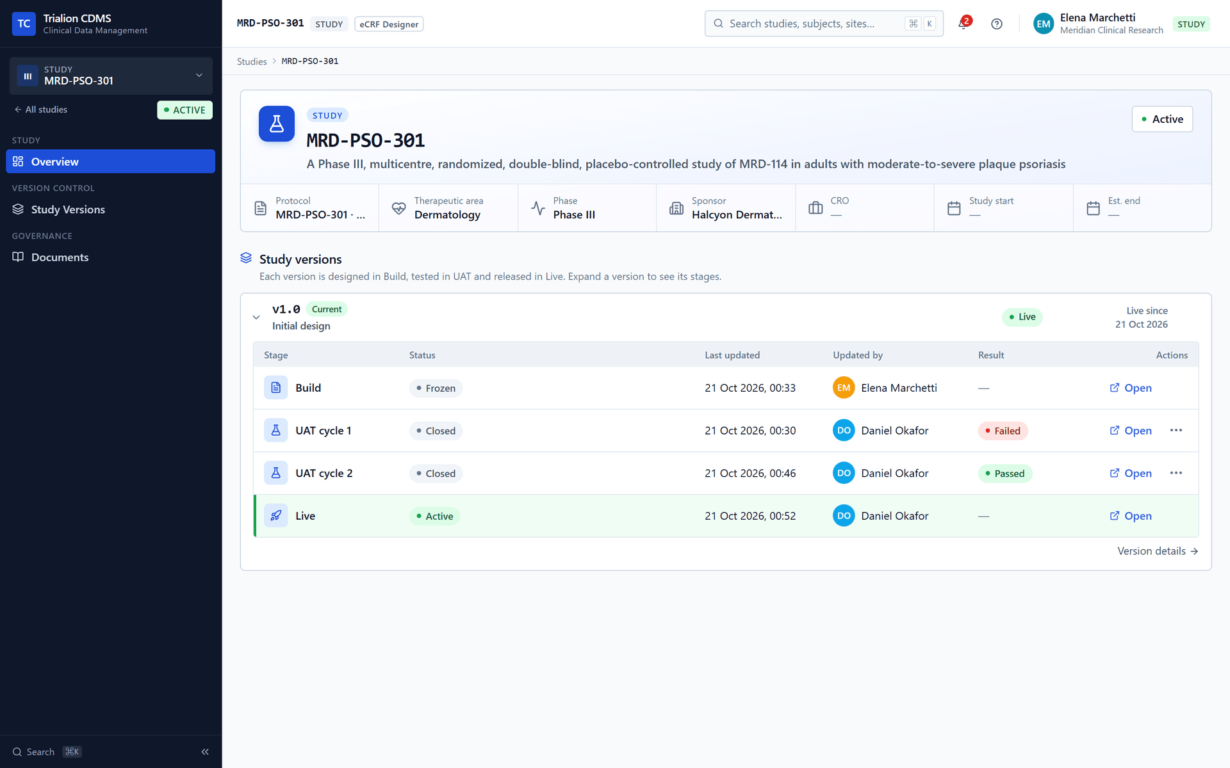Click the Live stage rocket icon
Image resolution: width=1230 pixels, height=768 pixels.
[x=275, y=516]
